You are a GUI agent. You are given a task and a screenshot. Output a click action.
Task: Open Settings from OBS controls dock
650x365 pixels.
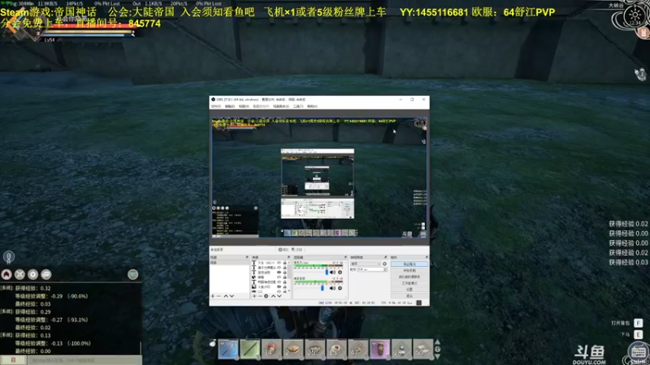tap(409, 290)
